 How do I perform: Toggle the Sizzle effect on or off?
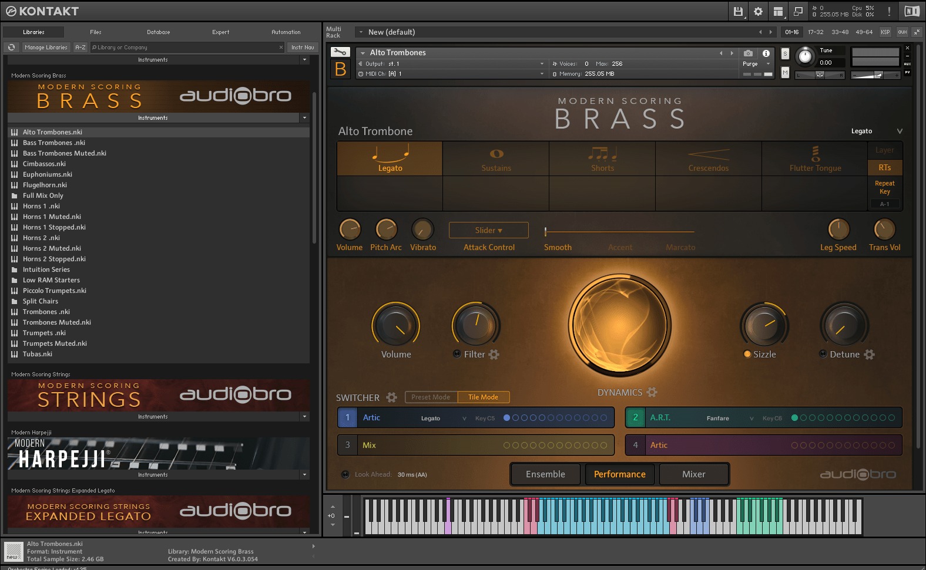[747, 354]
